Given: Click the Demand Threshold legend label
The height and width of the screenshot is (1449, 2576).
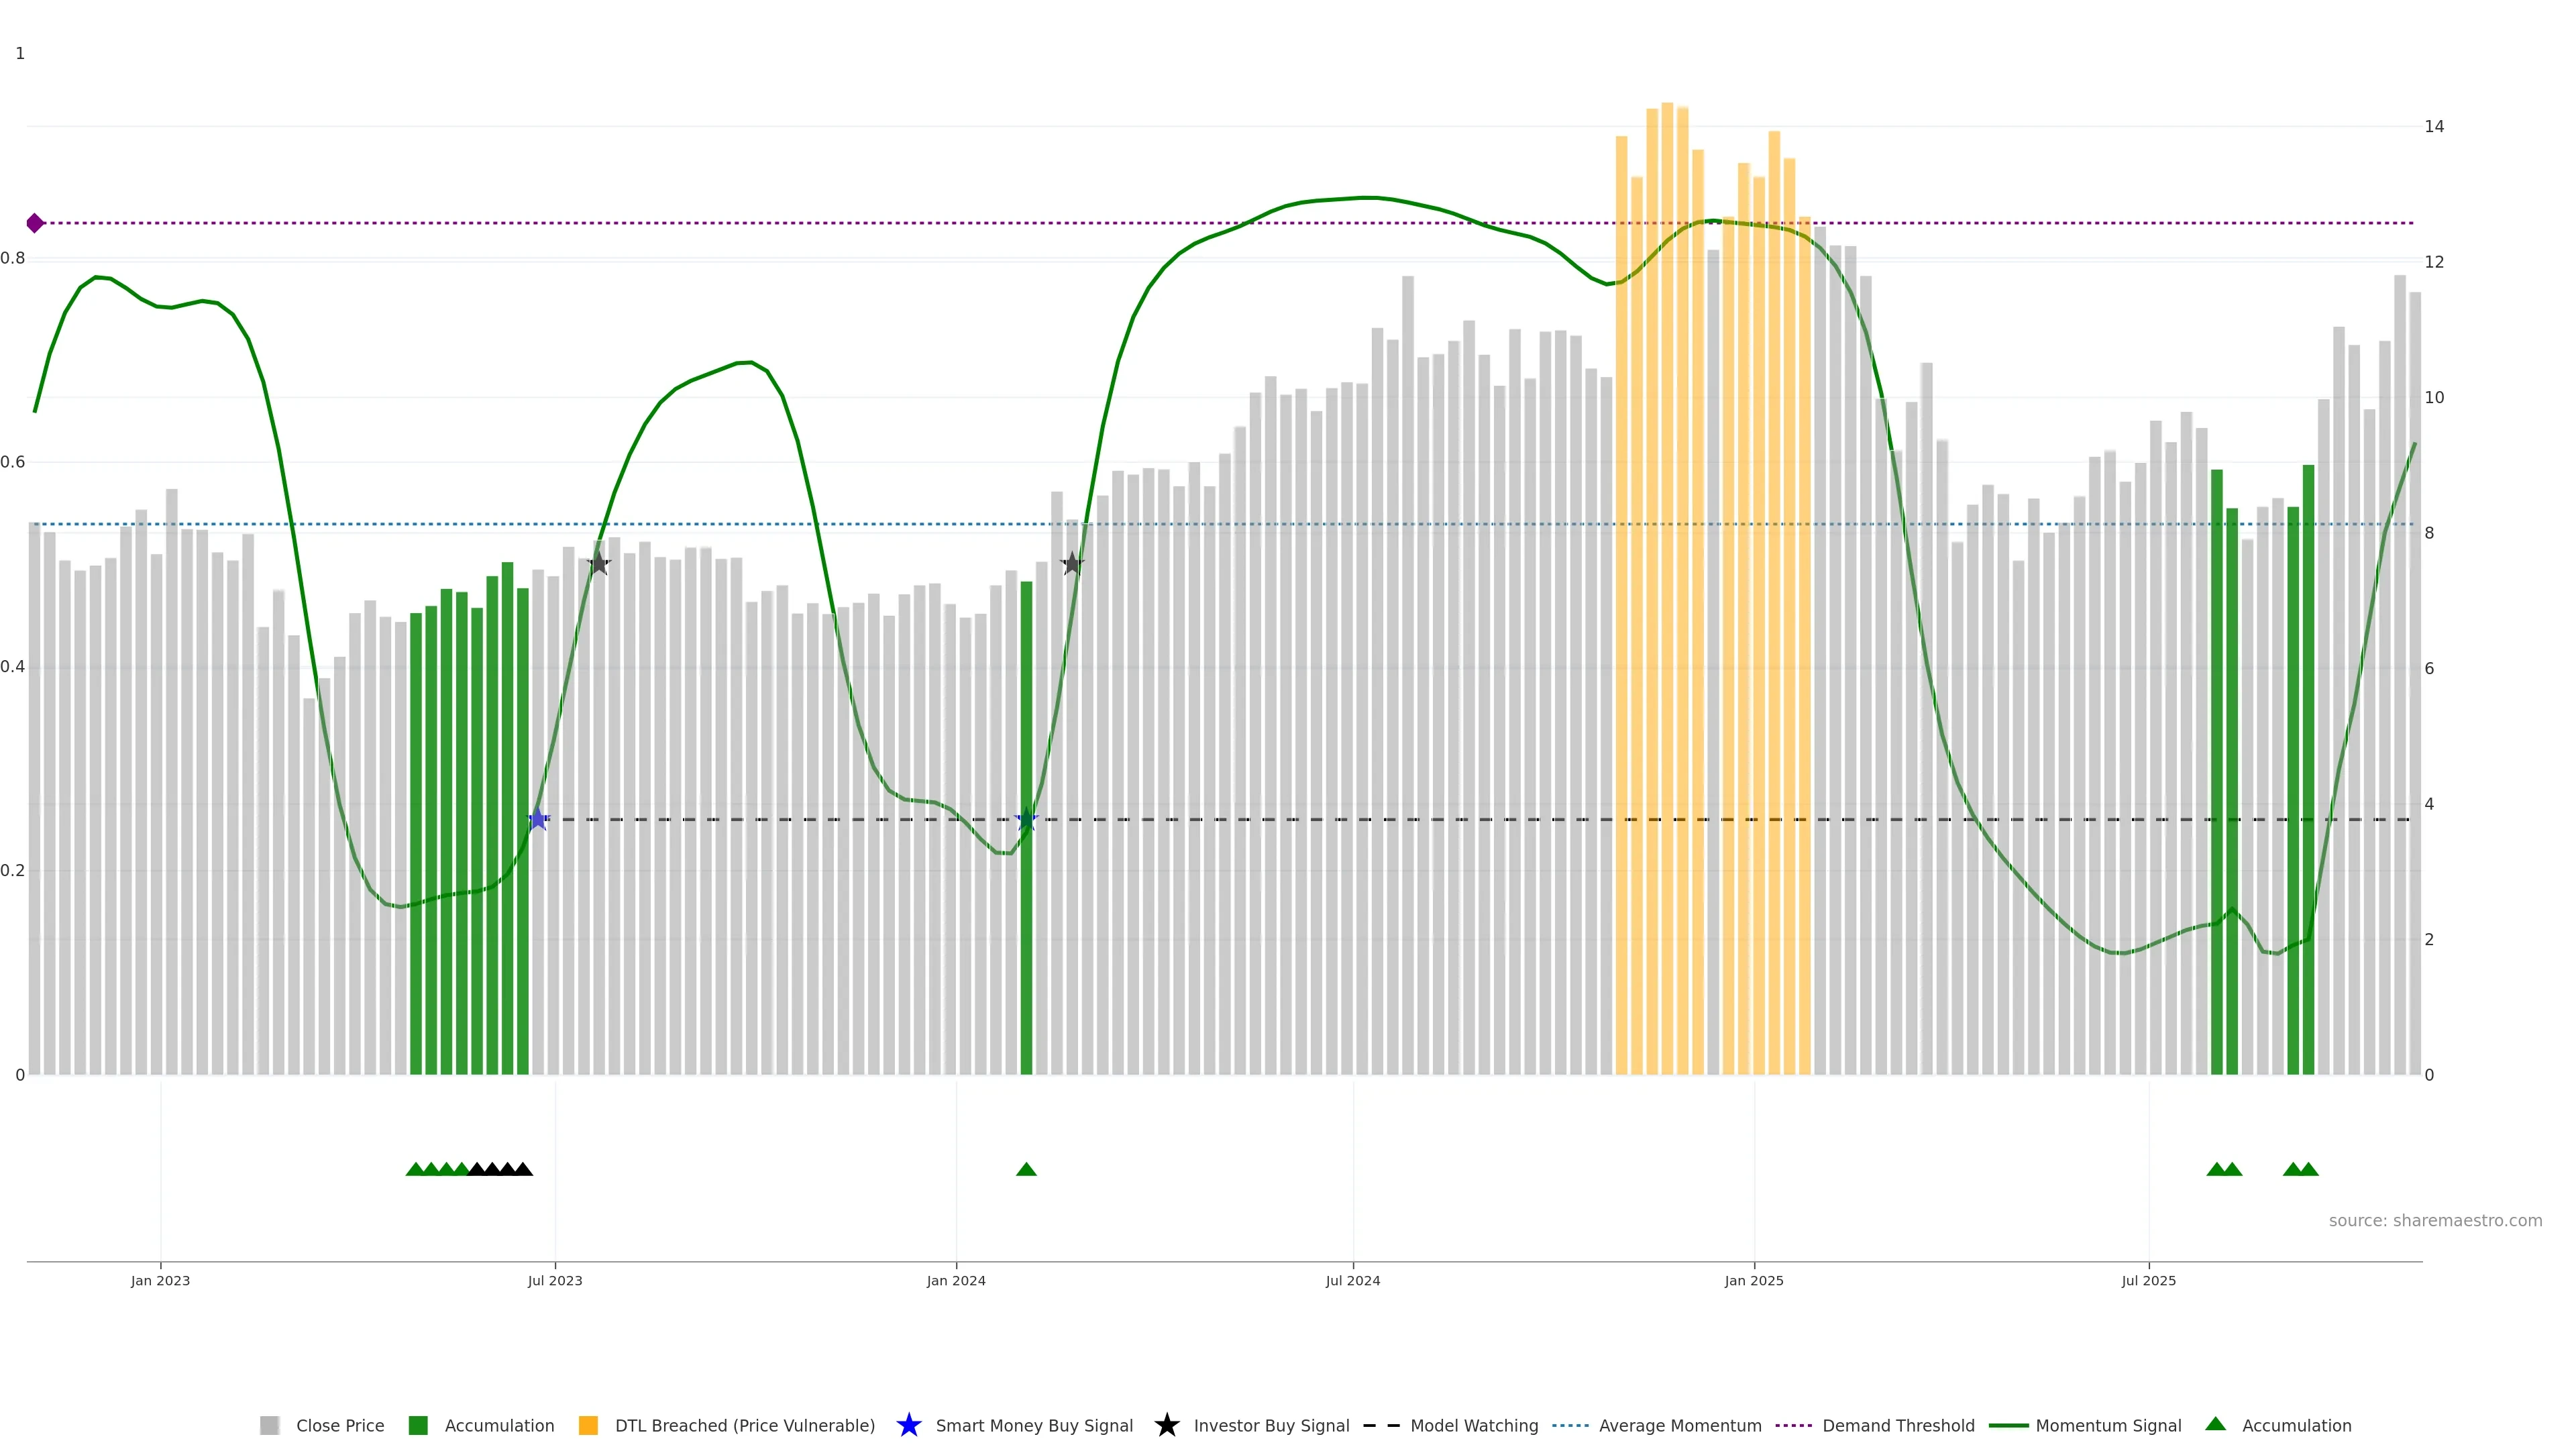Looking at the screenshot, I should (1898, 1425).
